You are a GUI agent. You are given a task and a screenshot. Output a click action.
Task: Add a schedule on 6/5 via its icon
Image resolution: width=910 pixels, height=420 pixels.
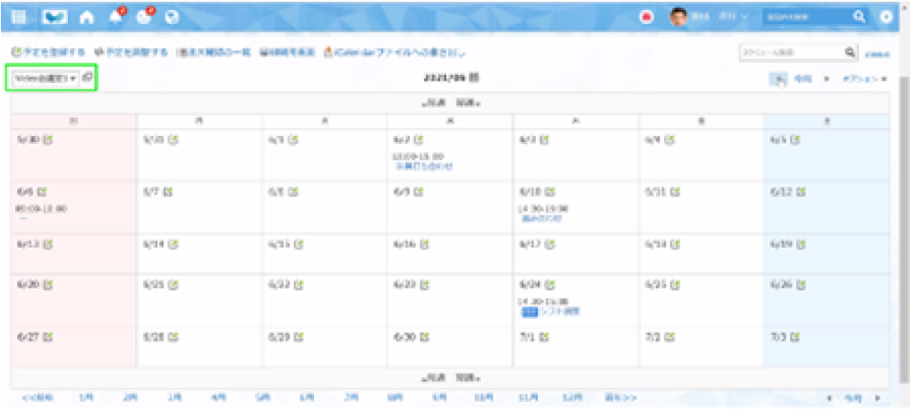click(795, 139)
